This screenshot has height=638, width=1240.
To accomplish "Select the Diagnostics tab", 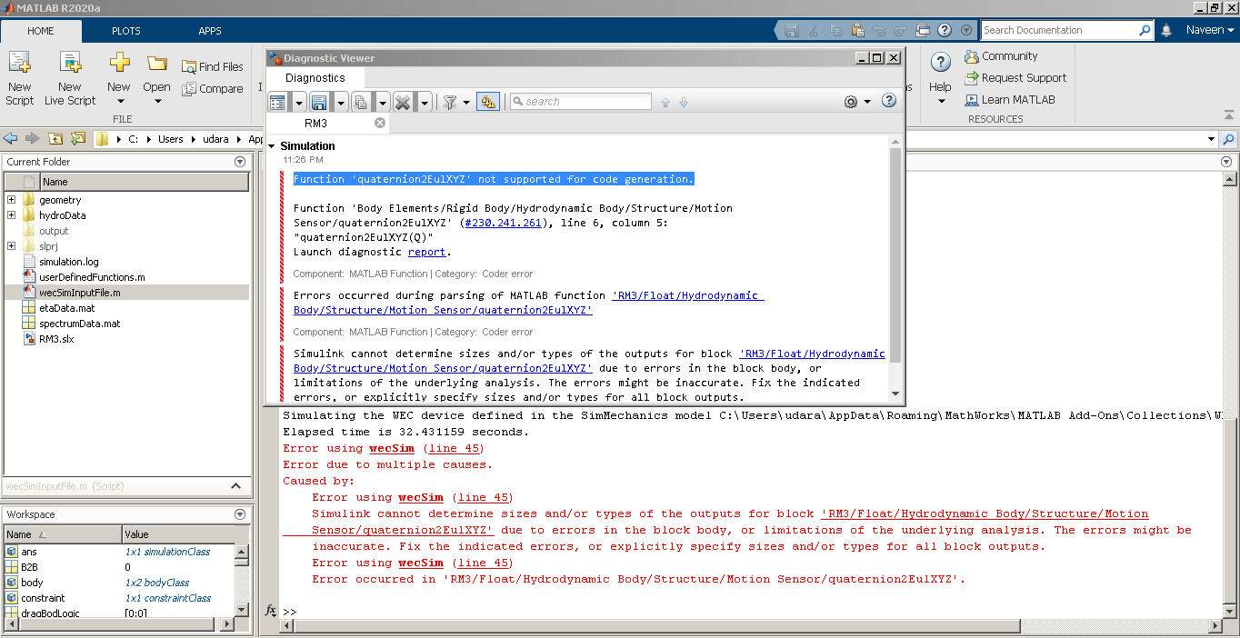I will pyautogui.click(x=315, y=78).
